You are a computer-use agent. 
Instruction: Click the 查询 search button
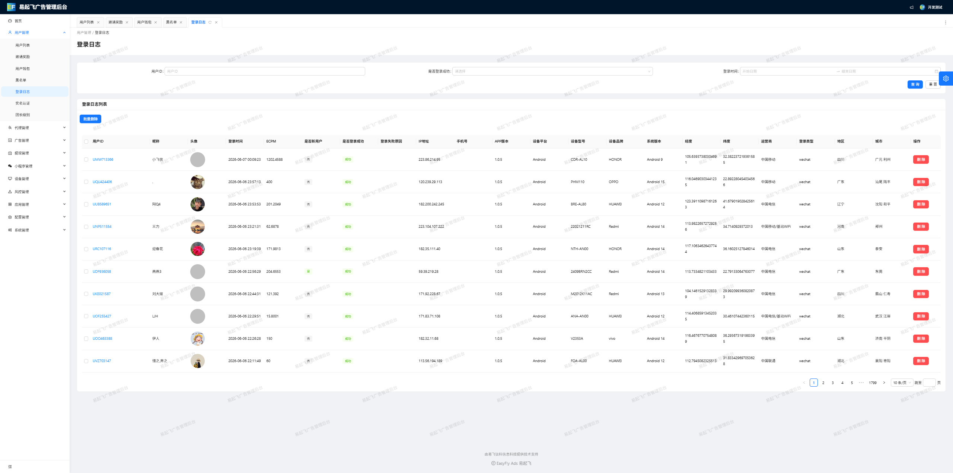[915, 84]
